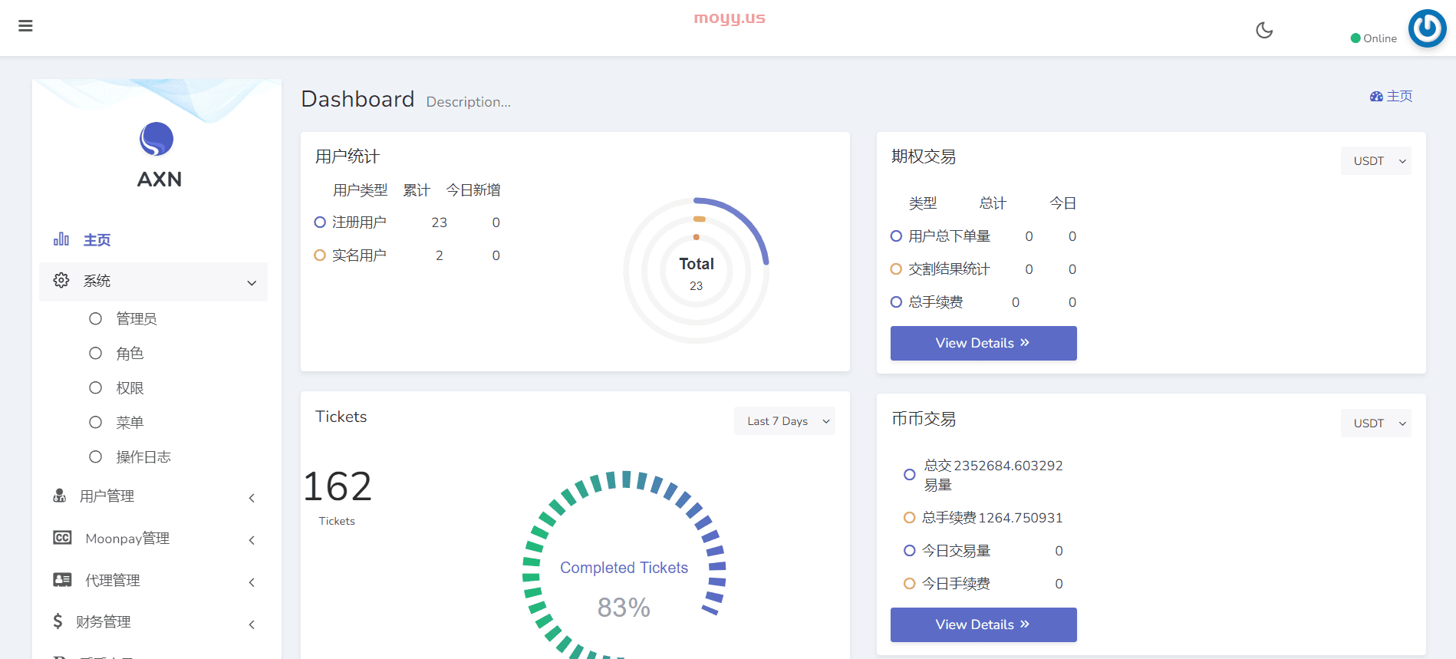Collapse the 系统 menu chevron
The image size is (1456, 659).
pyautogui.click(x=252, y=282)
